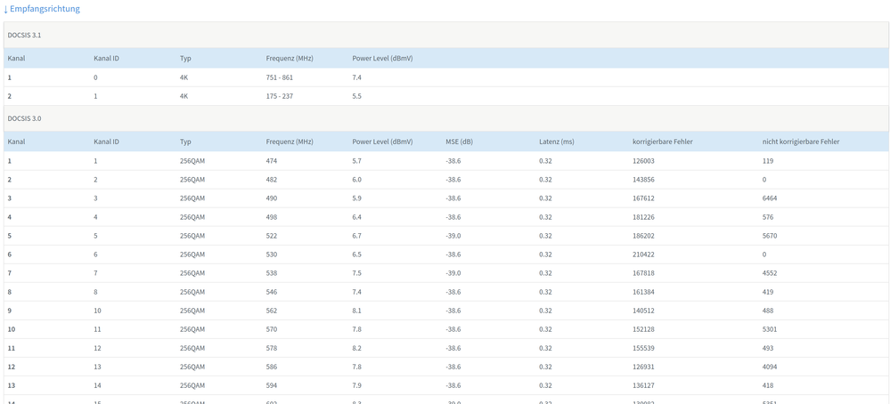This screenshot has width=890, height=404.
Task: Click uncorrectable errors value 488
Action: tap(768, 311)
